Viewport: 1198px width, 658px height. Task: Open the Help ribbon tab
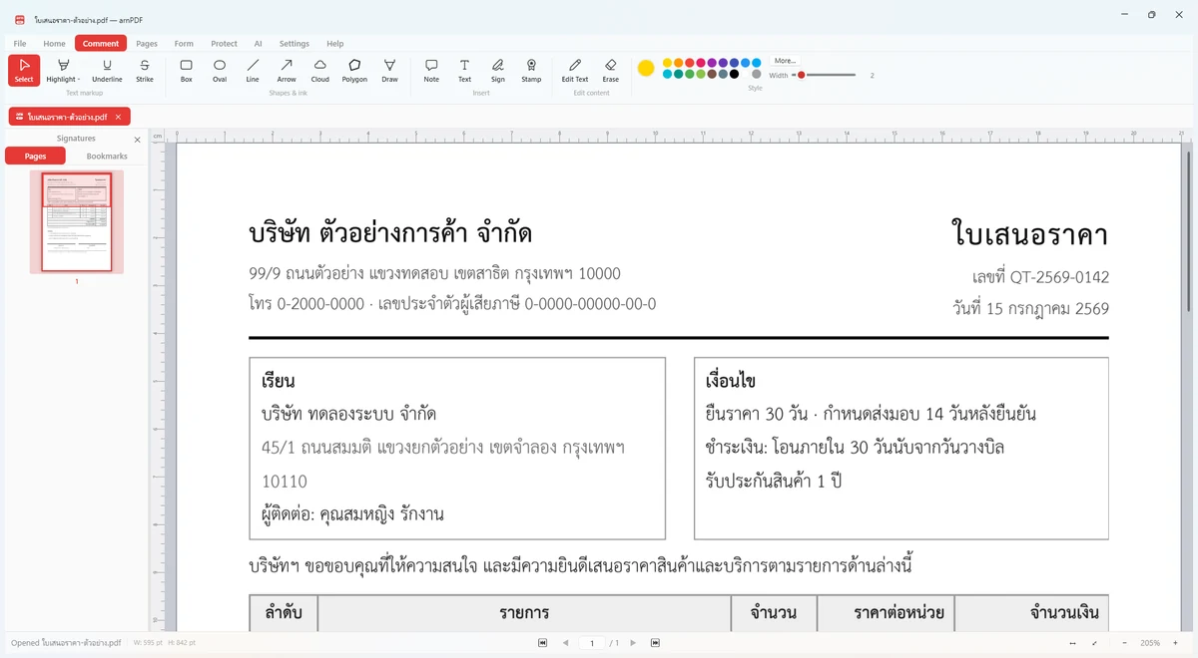pos(335,44)
